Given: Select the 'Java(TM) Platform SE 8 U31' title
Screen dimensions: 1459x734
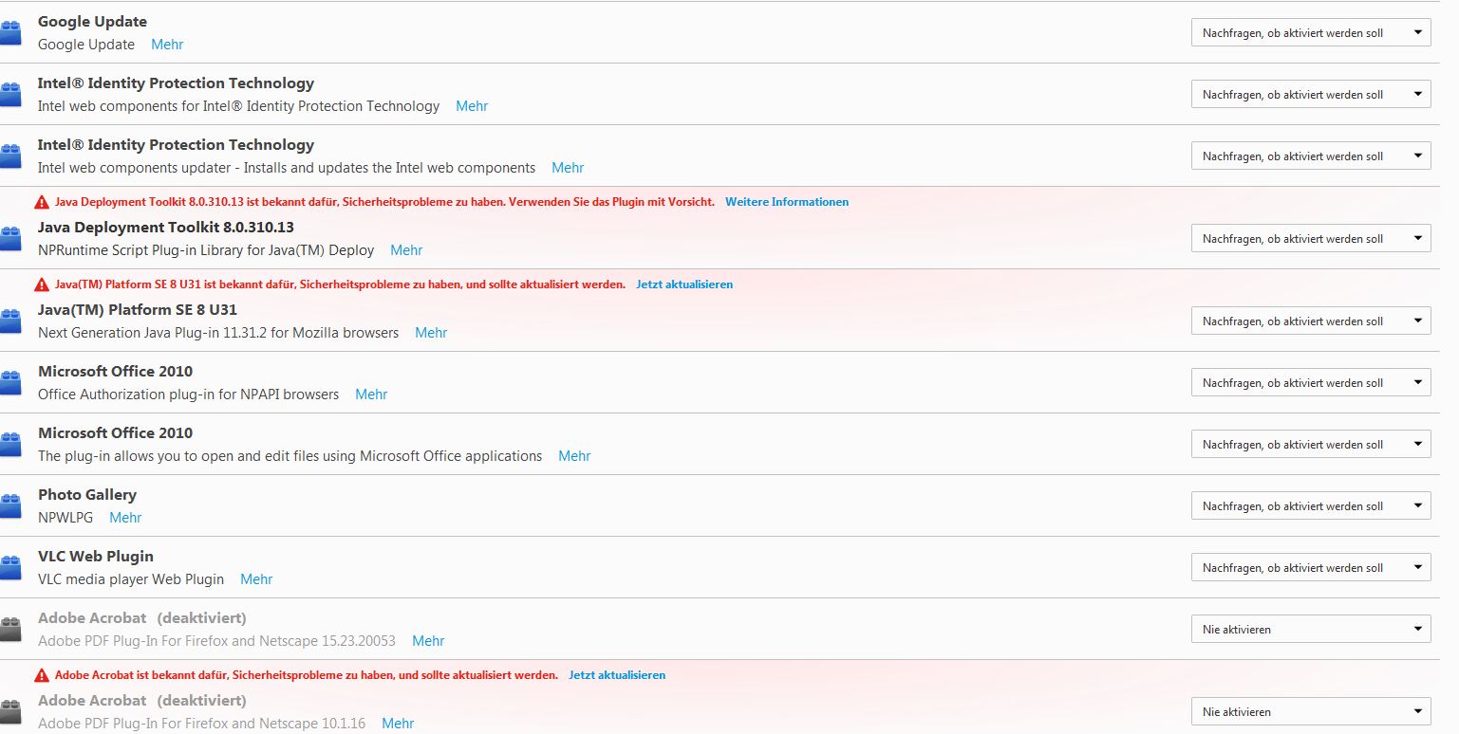Looking at the screenshot, I should point(138,310).
